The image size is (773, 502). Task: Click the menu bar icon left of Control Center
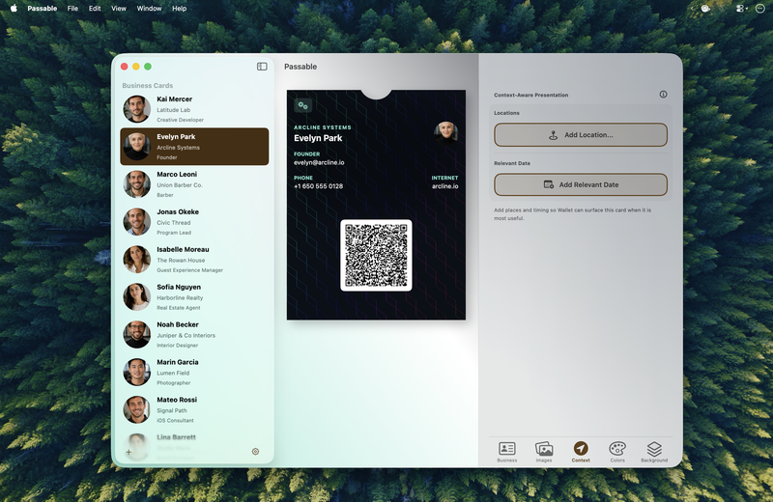click(x=706, y=9)
